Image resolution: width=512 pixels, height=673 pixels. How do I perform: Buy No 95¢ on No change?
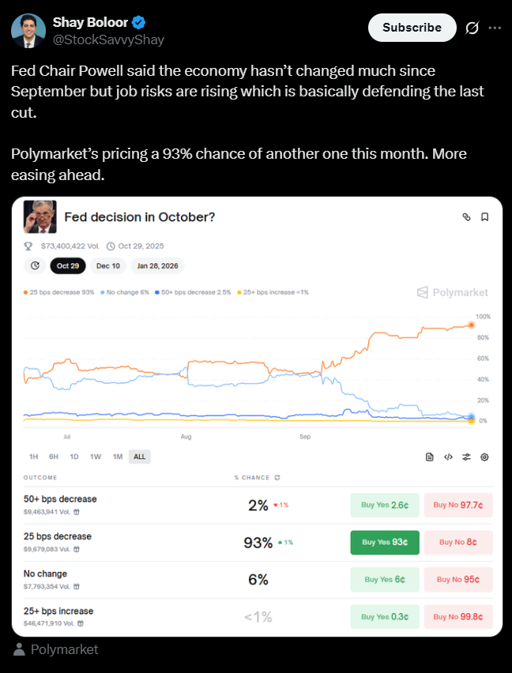click(x=458, y=579)
